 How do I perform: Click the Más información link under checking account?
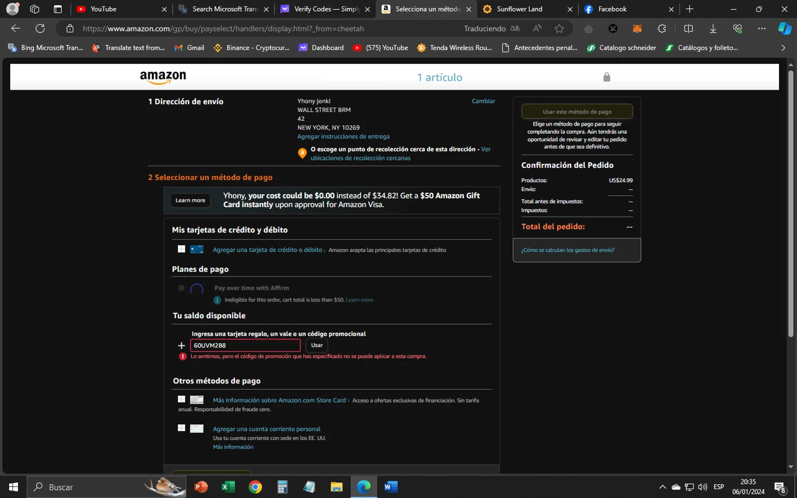(x=233, y=447)
